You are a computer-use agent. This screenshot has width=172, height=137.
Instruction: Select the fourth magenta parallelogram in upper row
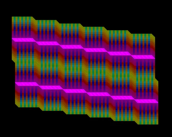(x=96, y=50)
